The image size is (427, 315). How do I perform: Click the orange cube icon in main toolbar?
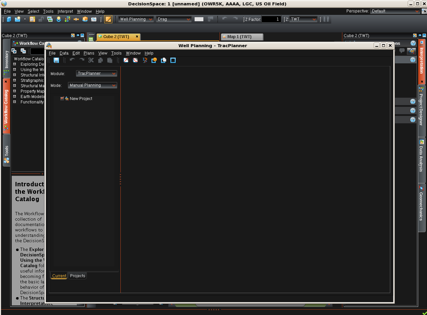[85, 19]
